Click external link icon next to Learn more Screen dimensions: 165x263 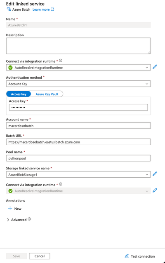coord(52,9)
